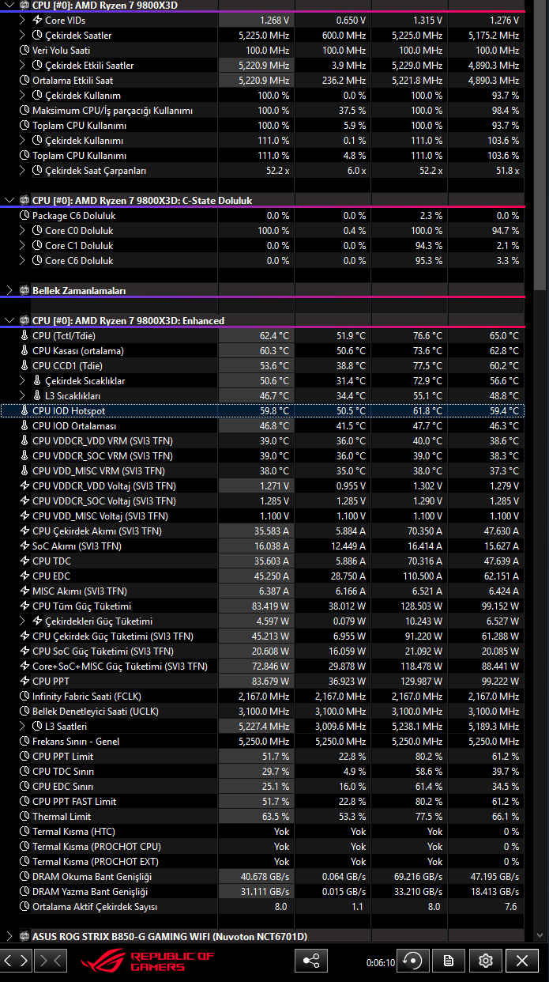Select the Thermal Limit sensor row
The image size is (549, 982).
[262, 816]
